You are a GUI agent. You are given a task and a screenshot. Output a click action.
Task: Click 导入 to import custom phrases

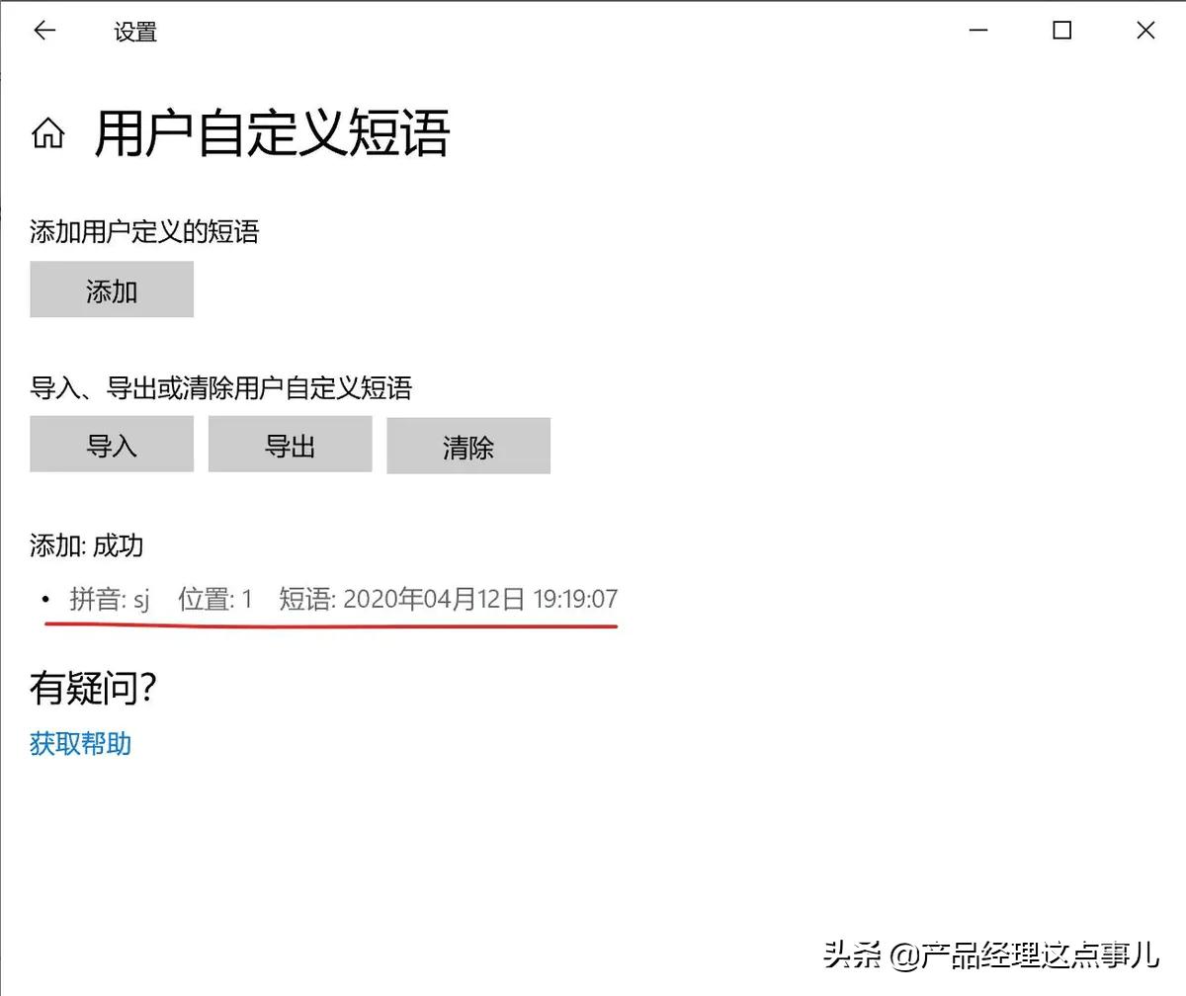111,445
